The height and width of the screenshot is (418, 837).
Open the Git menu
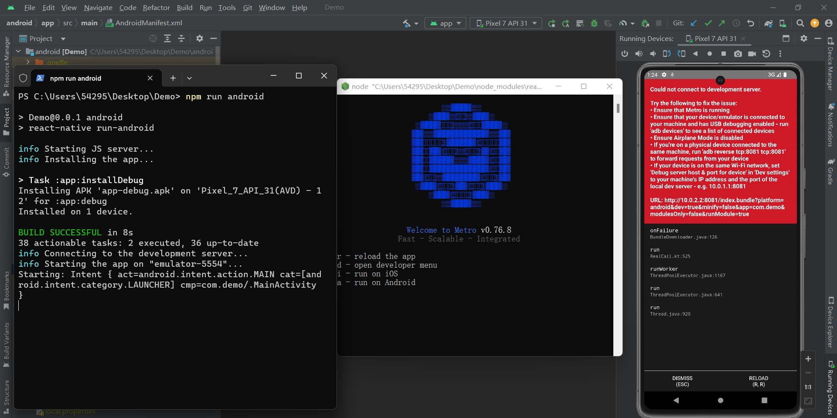(248, 7)
